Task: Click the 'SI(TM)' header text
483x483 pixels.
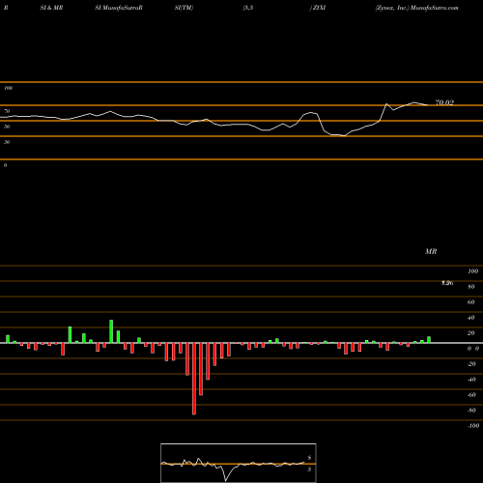Action: pyautogui.click(x=184, y=8)
